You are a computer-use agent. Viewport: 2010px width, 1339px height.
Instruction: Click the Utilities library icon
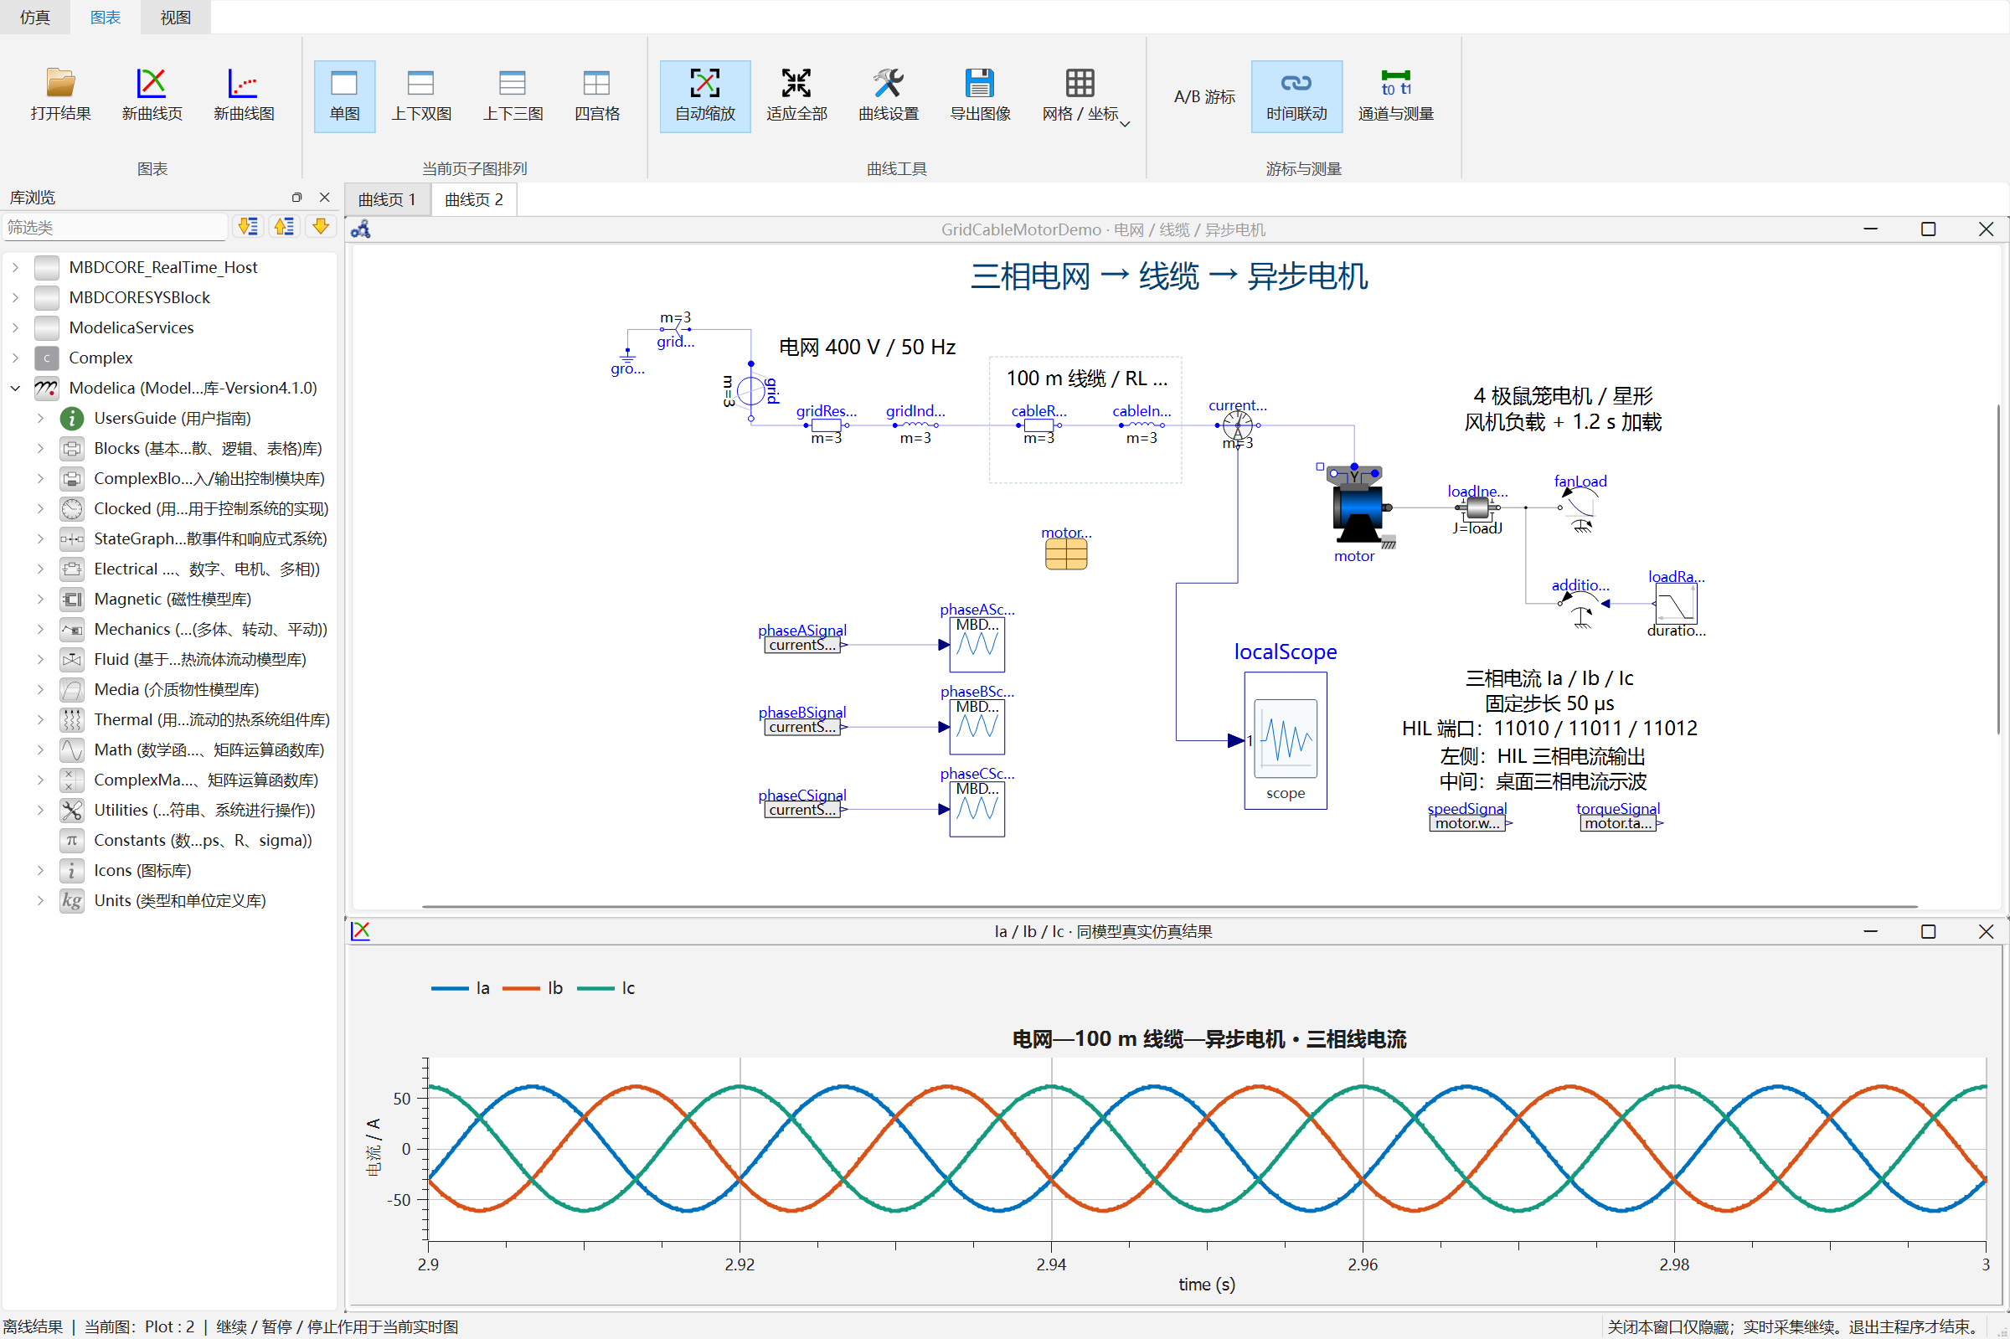72,811
